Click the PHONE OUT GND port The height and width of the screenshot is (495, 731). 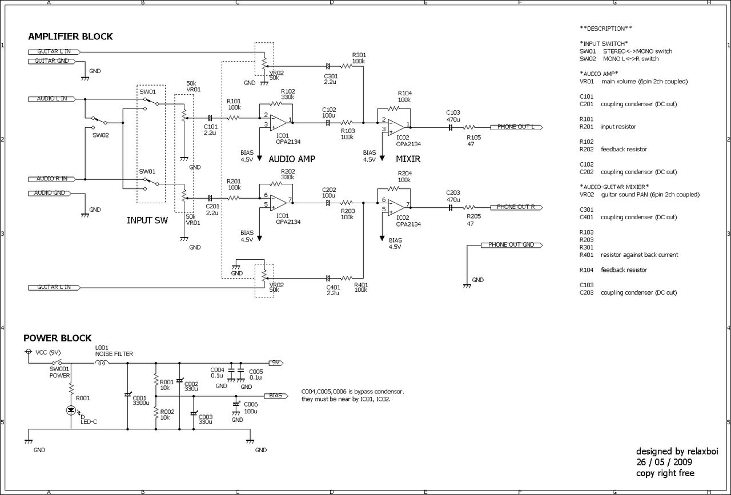512,245
